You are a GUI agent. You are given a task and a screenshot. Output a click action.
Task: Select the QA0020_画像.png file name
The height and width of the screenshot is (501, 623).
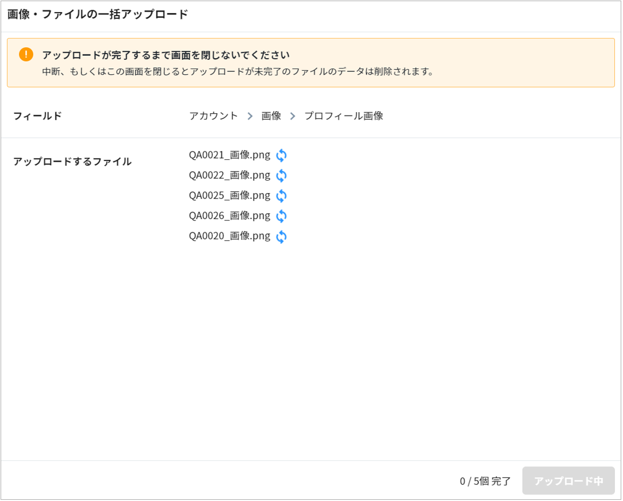(x=229, y=236)
